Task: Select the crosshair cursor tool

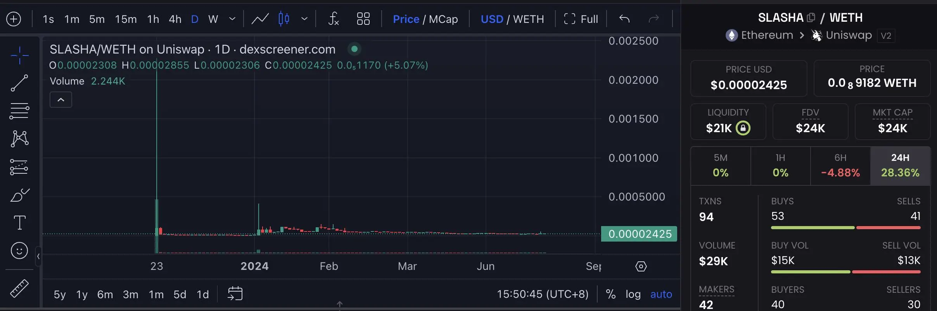Action: tap(19, 55)
